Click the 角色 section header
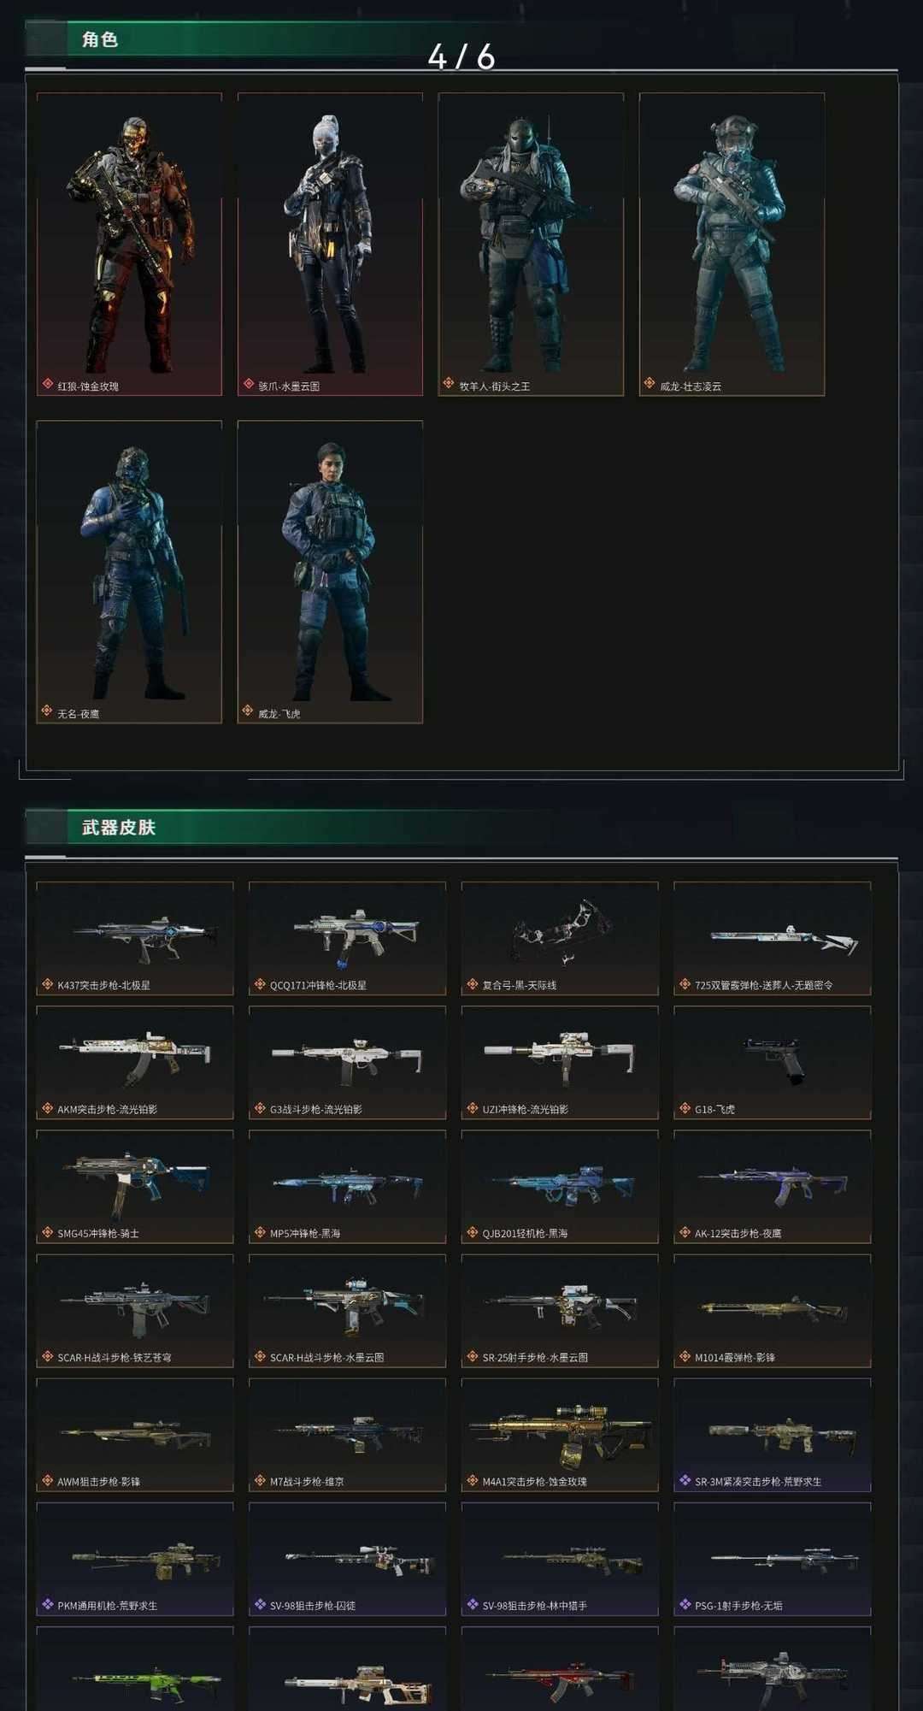This screenshot has width=923, height=1711. tap(100, 39)
